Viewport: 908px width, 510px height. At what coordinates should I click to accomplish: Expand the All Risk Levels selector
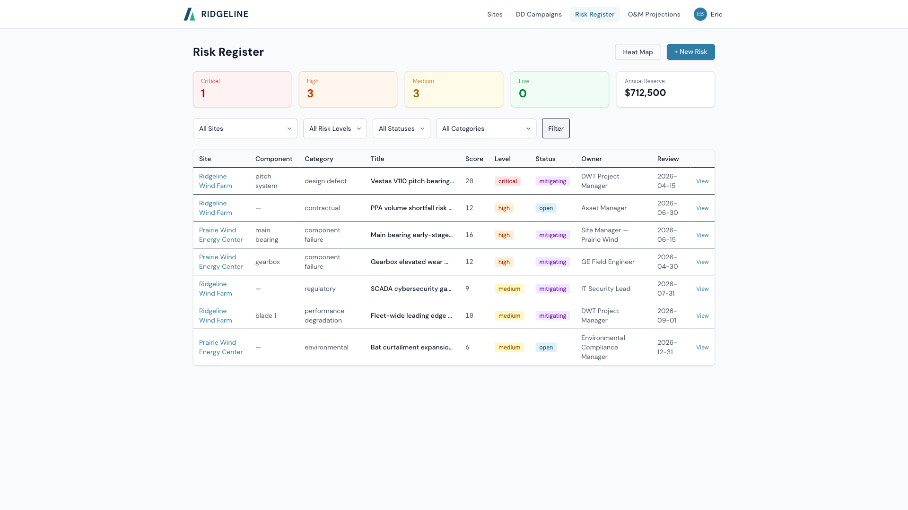click(x=334, y=128)
